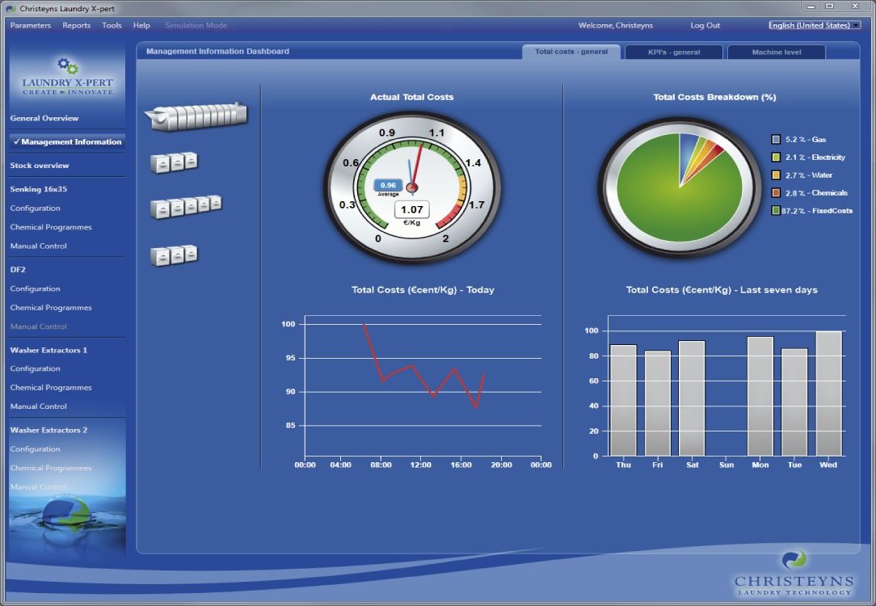Click the Thu bar in weekly chart
Image resolution: width=876 pixels, height=606 pixels.
(624, 401)
